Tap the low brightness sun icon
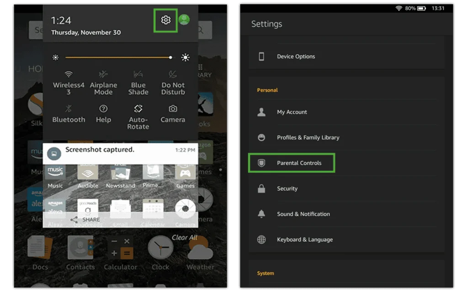 55,57
